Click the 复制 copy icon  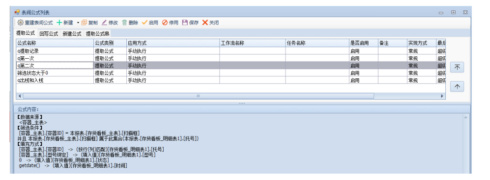(84, 22)
